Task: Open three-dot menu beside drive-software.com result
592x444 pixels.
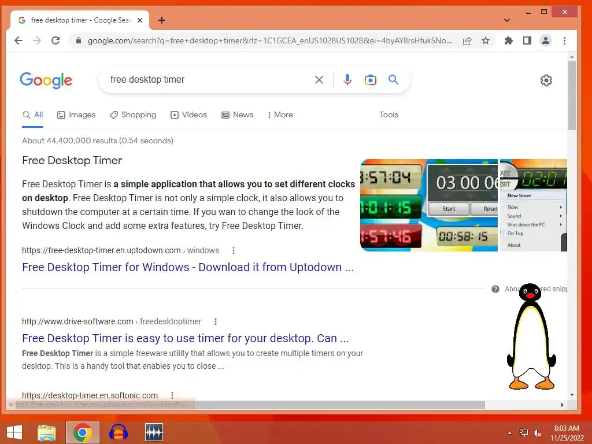Action: point(215,321)
